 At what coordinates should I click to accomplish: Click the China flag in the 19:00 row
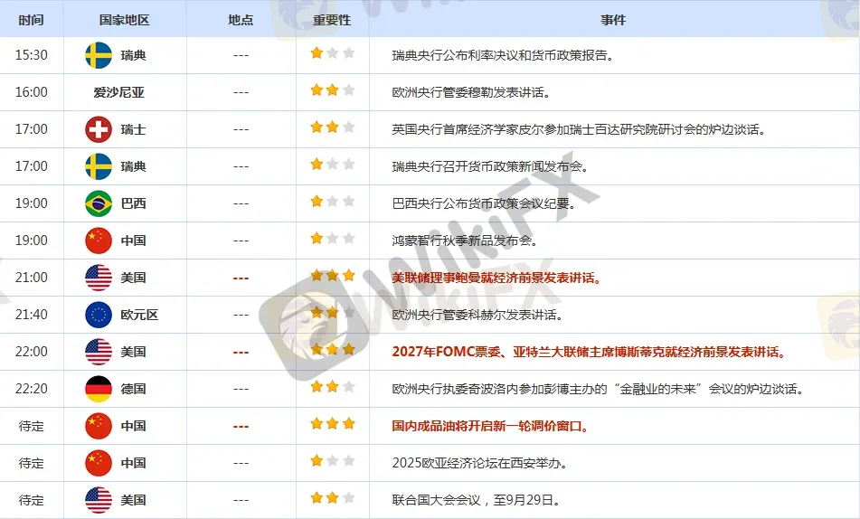click(x=99, y=241)
